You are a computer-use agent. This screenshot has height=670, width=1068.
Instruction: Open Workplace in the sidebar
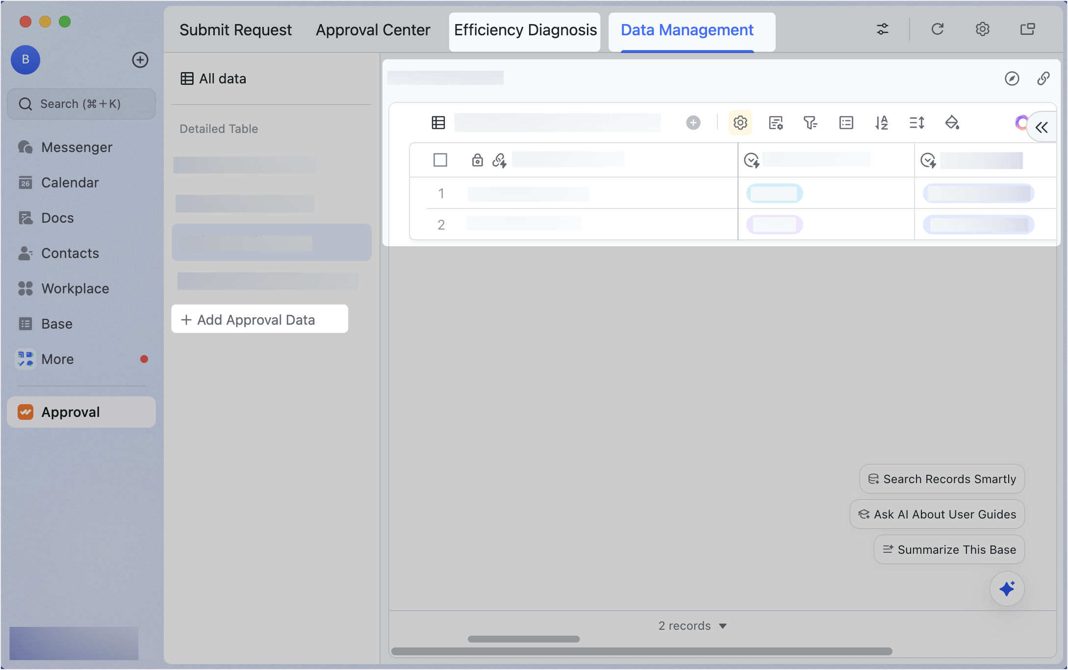pyautogui.click(x=81, y=288)
